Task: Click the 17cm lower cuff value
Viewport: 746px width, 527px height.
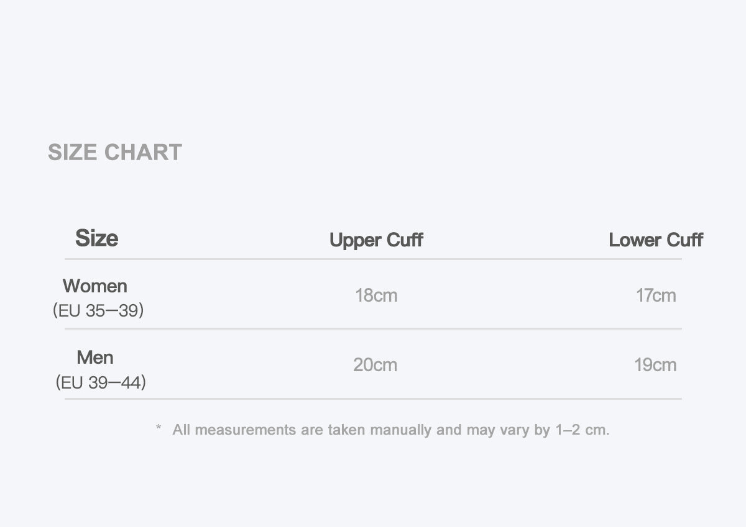Action: tap(656, 295)
